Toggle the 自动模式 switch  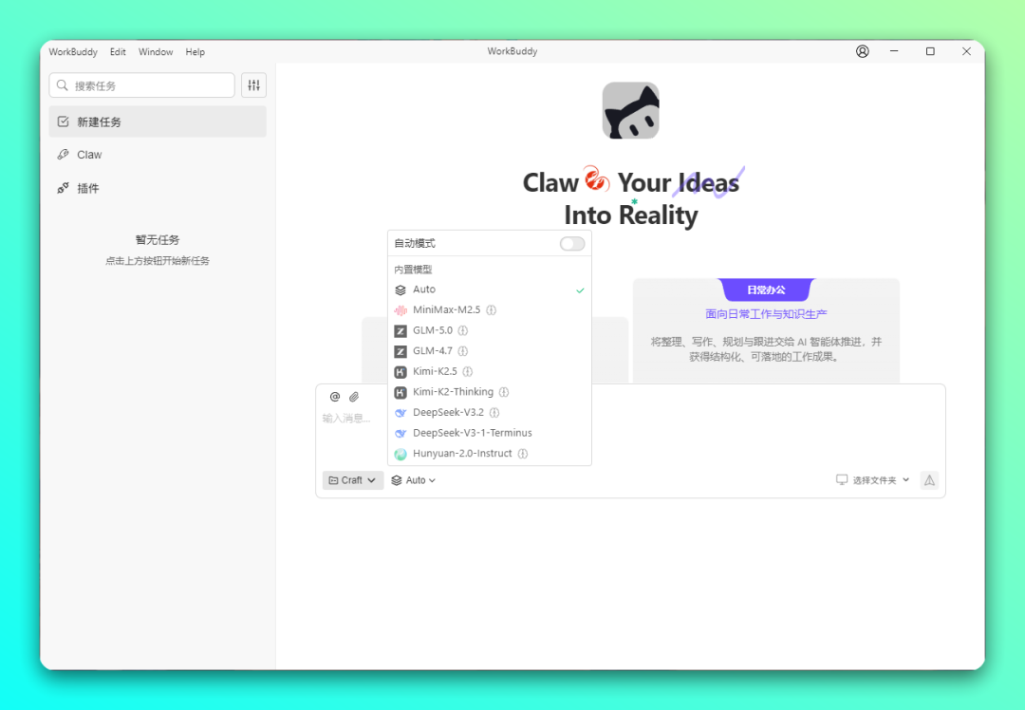[x=571, y=243]
